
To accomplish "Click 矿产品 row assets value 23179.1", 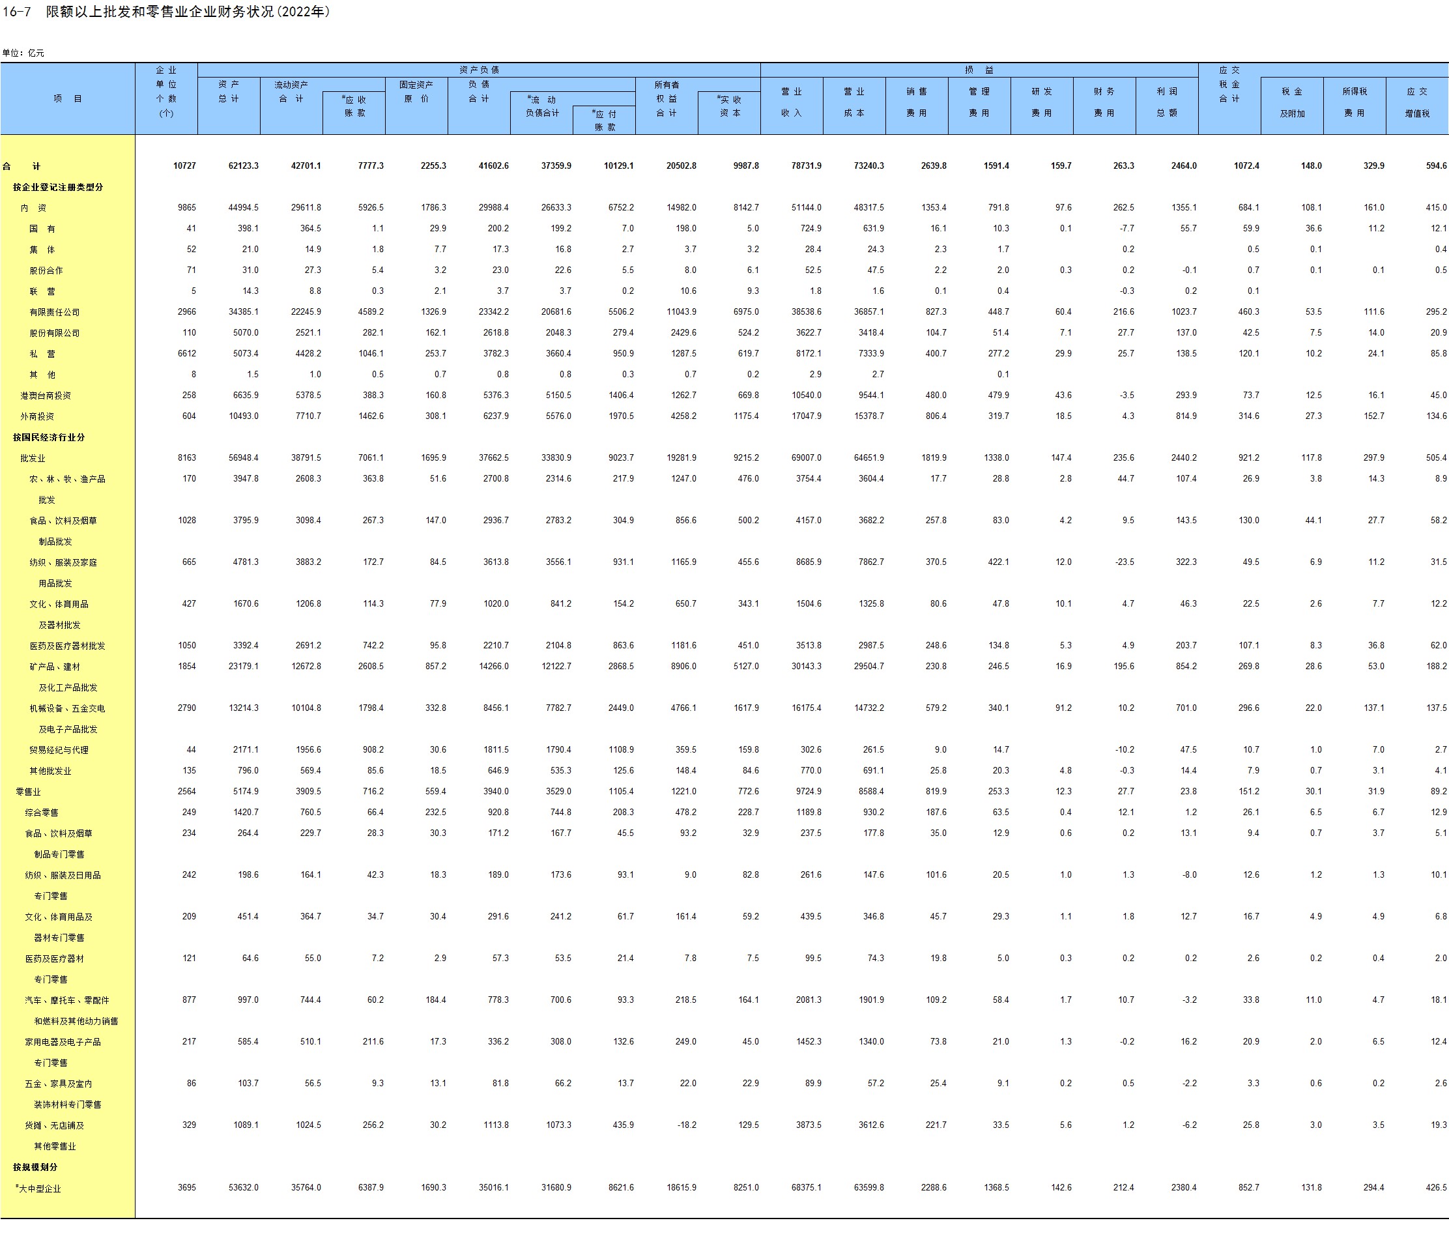I will (x=244, y=667).
